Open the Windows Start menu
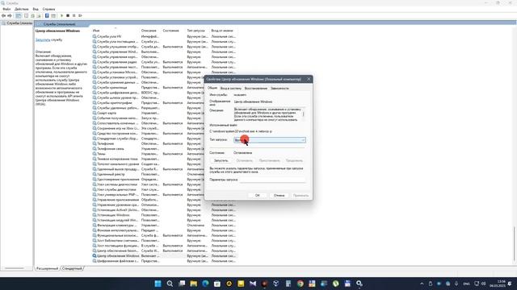The image size is (517, 290). (x=158, y=284)
